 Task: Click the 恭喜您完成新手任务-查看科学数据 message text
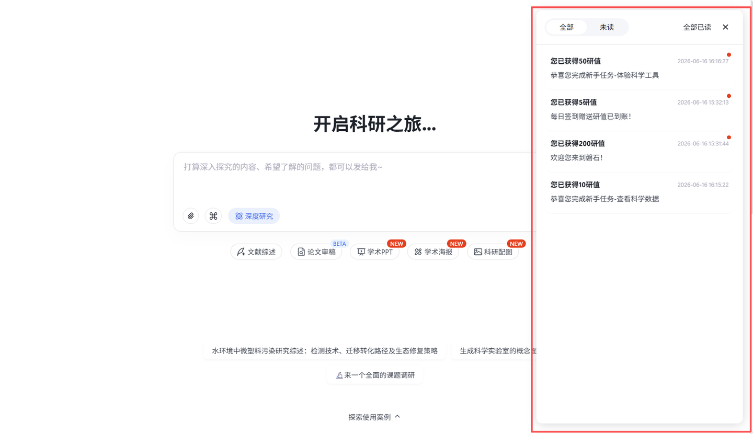pos(604,199)
